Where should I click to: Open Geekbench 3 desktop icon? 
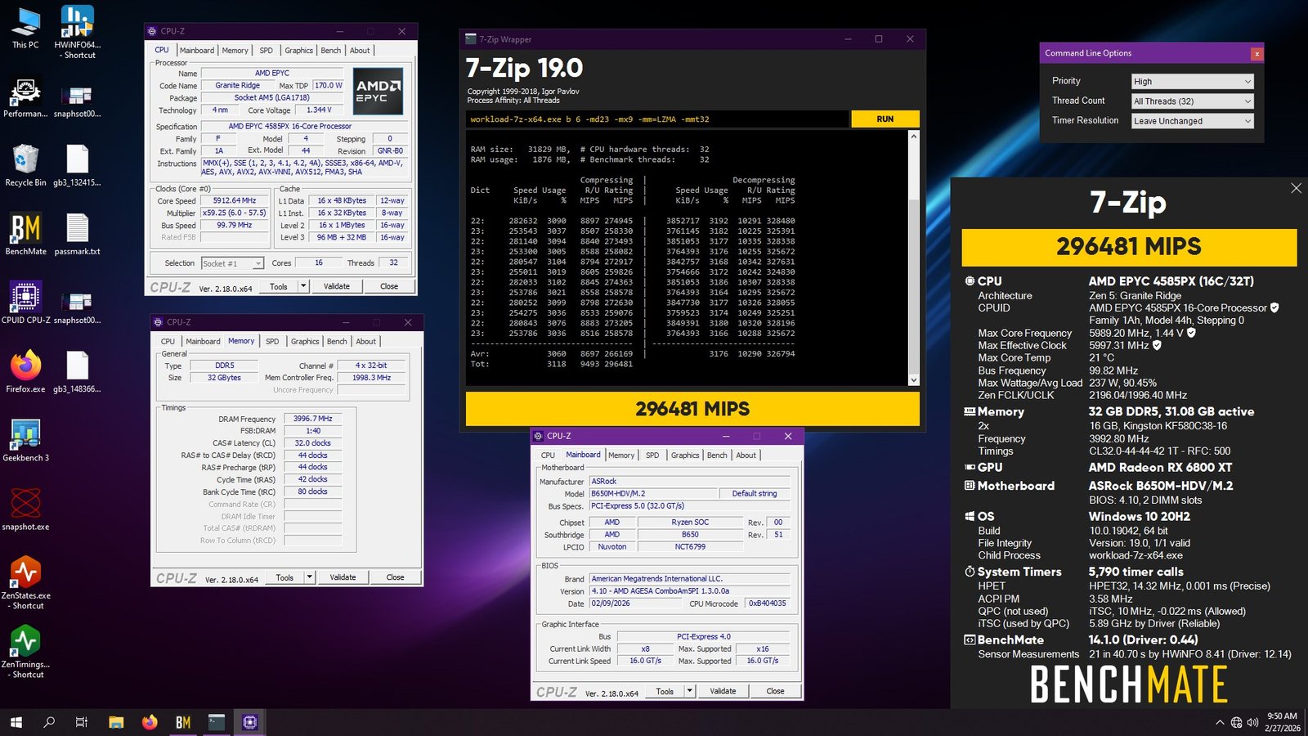25,435
